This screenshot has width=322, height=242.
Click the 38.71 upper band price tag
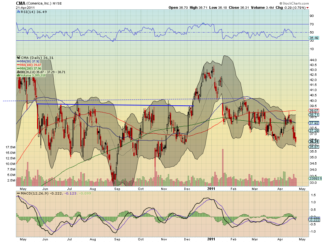point(314,114)
